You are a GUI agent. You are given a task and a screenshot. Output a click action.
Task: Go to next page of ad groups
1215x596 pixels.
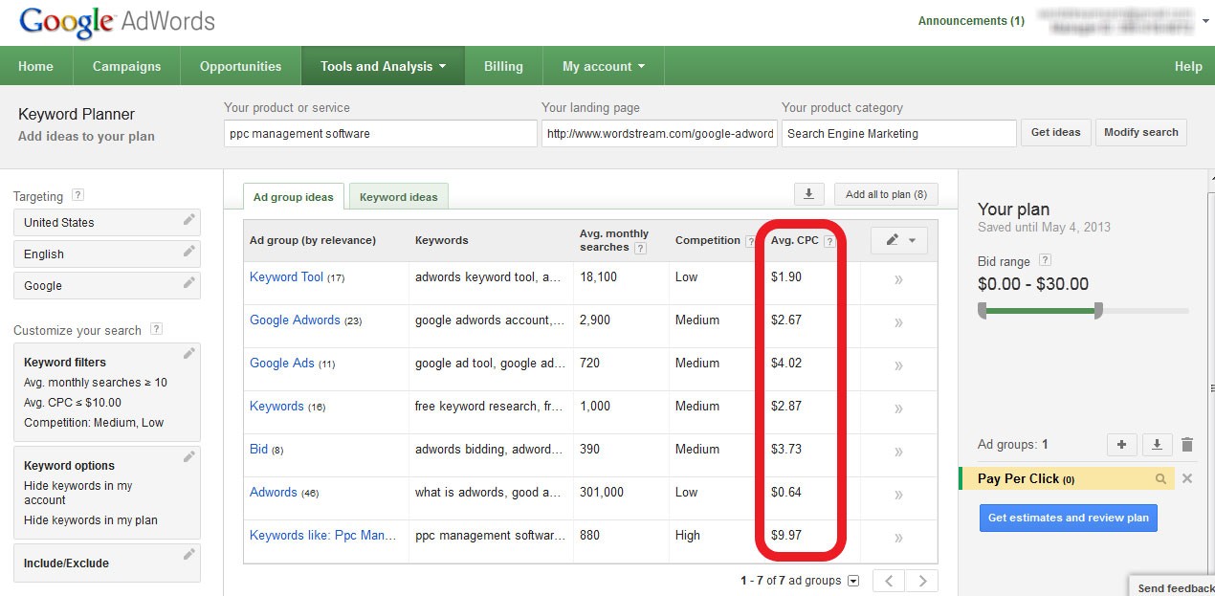(922, 581)
